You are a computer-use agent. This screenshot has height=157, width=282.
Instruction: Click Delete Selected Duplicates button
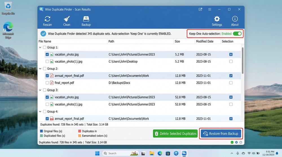[x=175, y=133]
